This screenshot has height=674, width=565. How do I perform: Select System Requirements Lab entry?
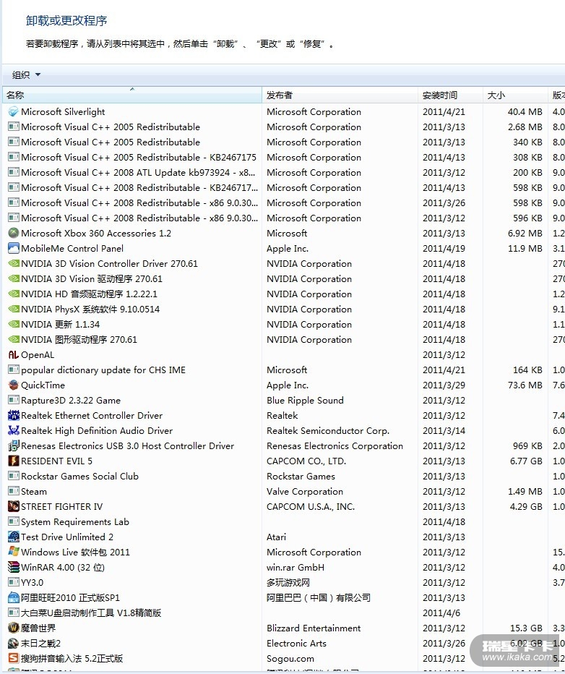click(x=75, y=522)
